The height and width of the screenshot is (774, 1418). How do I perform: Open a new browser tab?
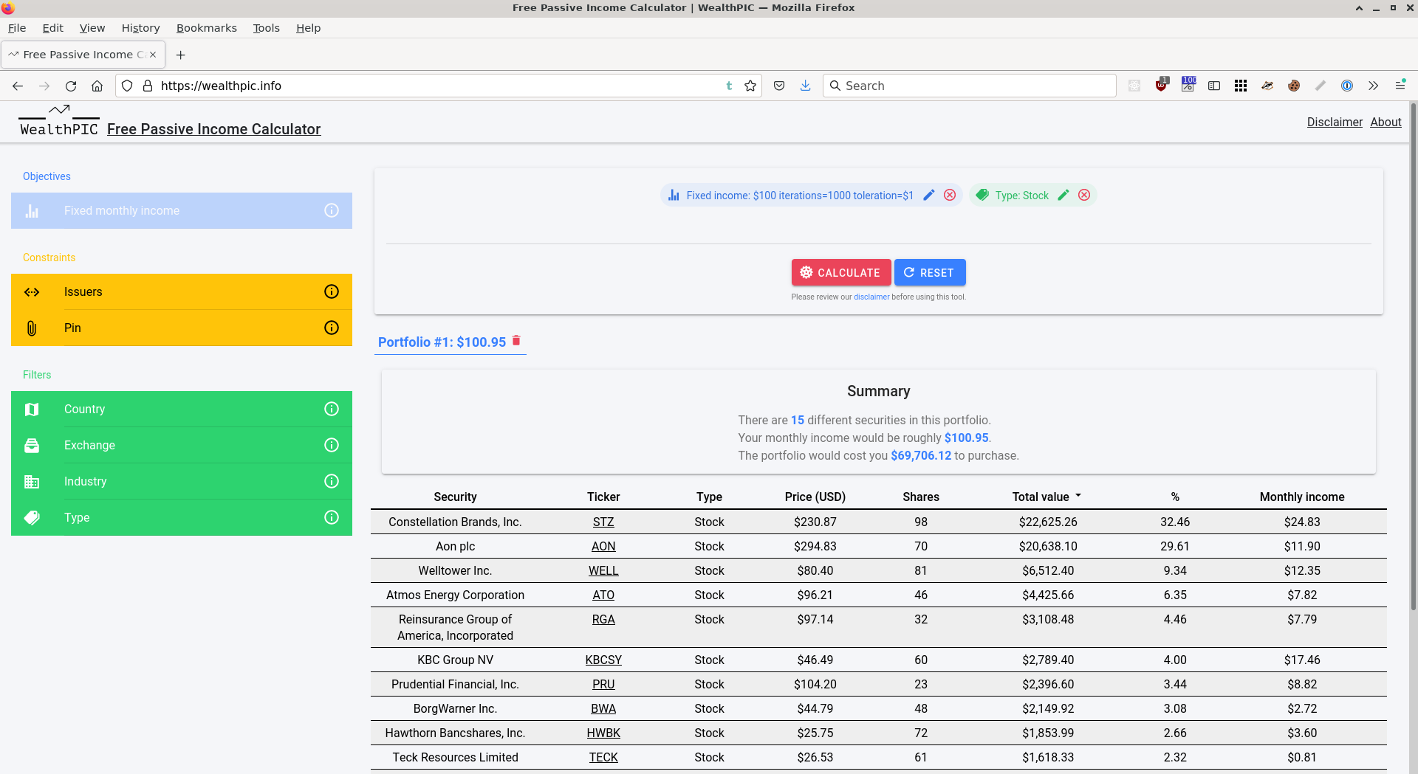coord(180,55)
